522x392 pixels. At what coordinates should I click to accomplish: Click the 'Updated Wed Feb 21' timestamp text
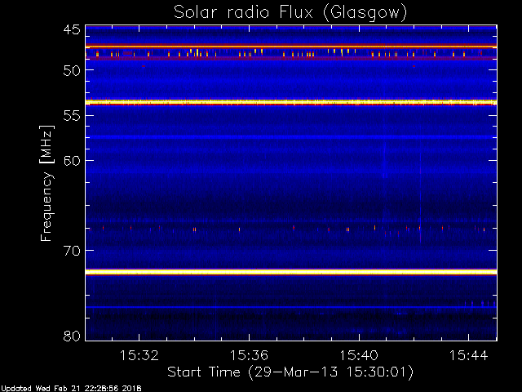pos(71,389)
